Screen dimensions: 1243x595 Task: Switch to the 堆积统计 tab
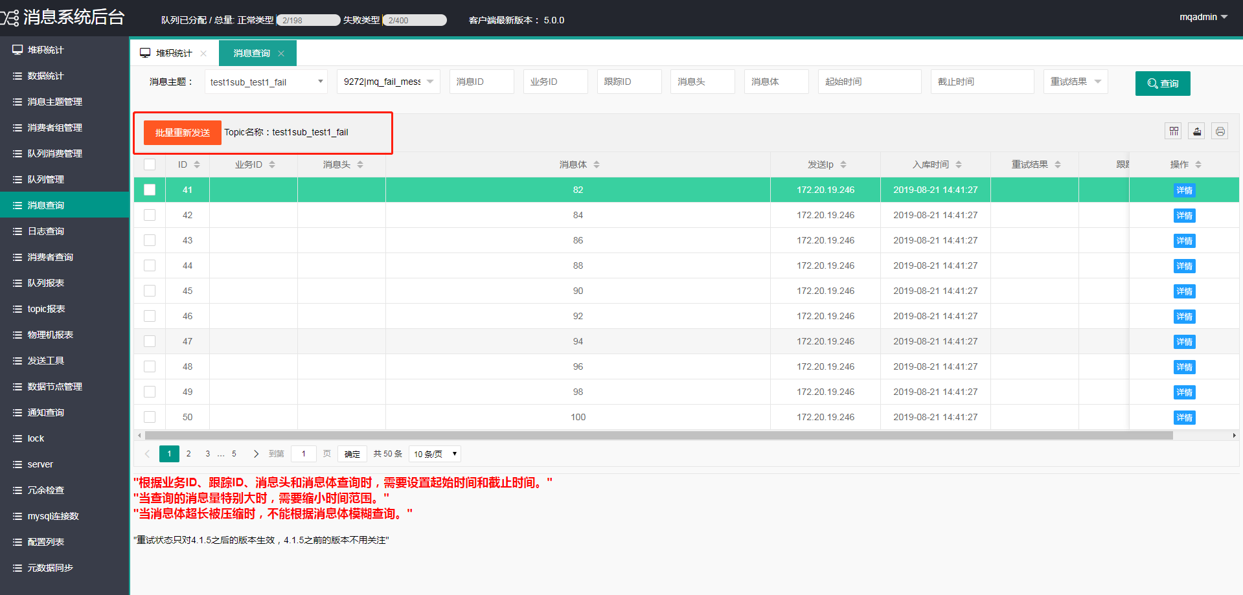[174, 53]
